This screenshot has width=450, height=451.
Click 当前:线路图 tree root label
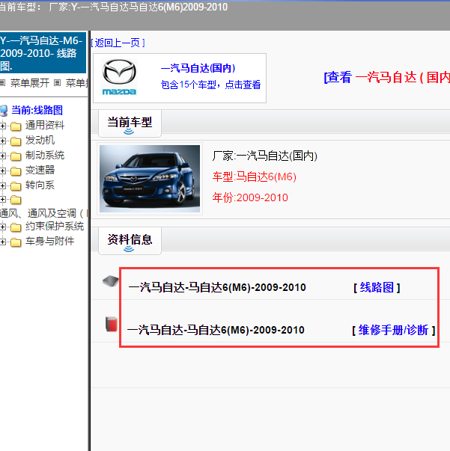pyautogui.click(x=37, y=110)
